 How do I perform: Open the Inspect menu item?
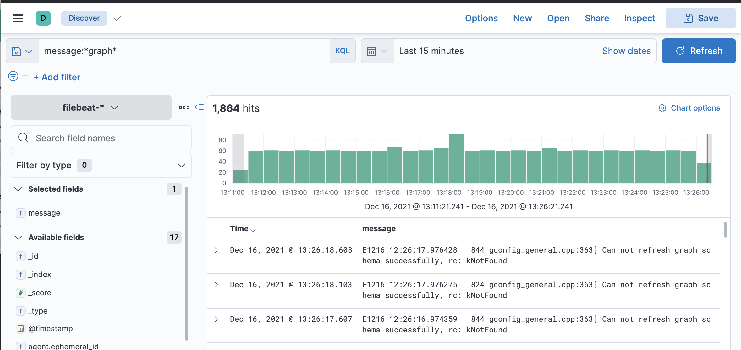(x=639, y=18)
